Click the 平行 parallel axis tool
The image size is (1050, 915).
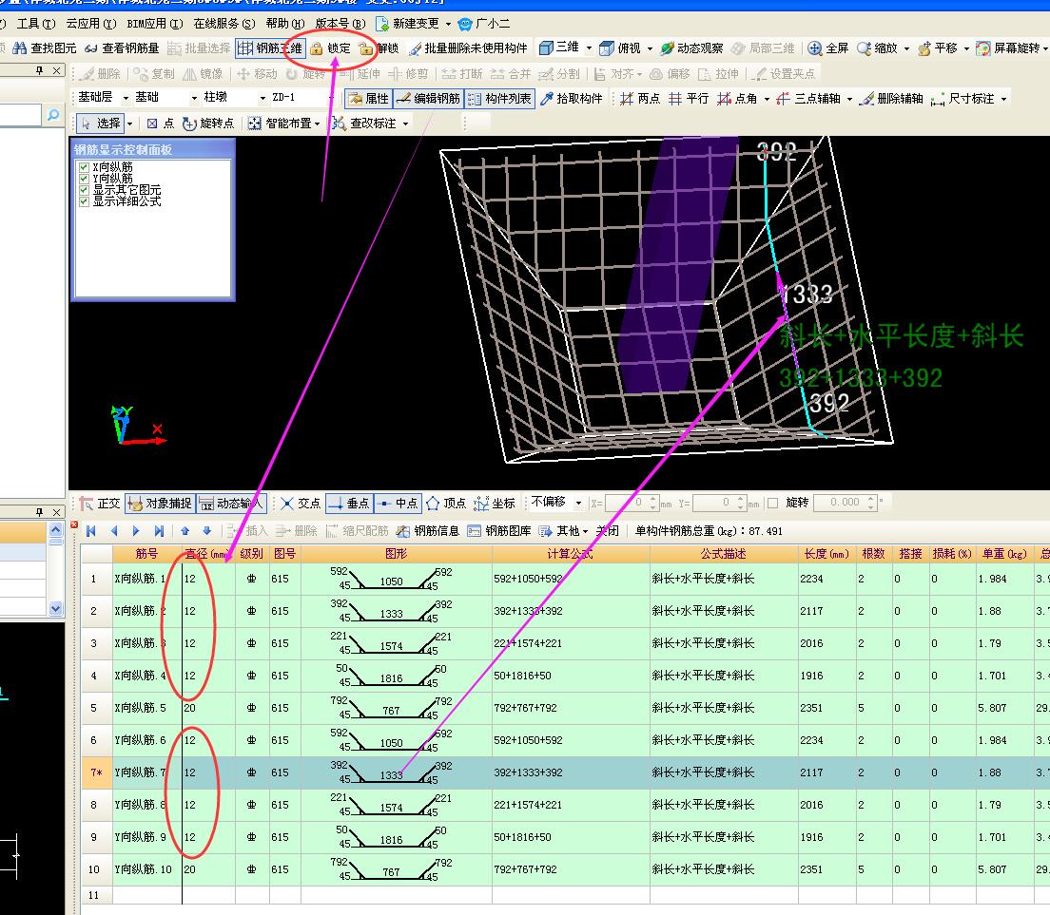(x=689, y=98)
